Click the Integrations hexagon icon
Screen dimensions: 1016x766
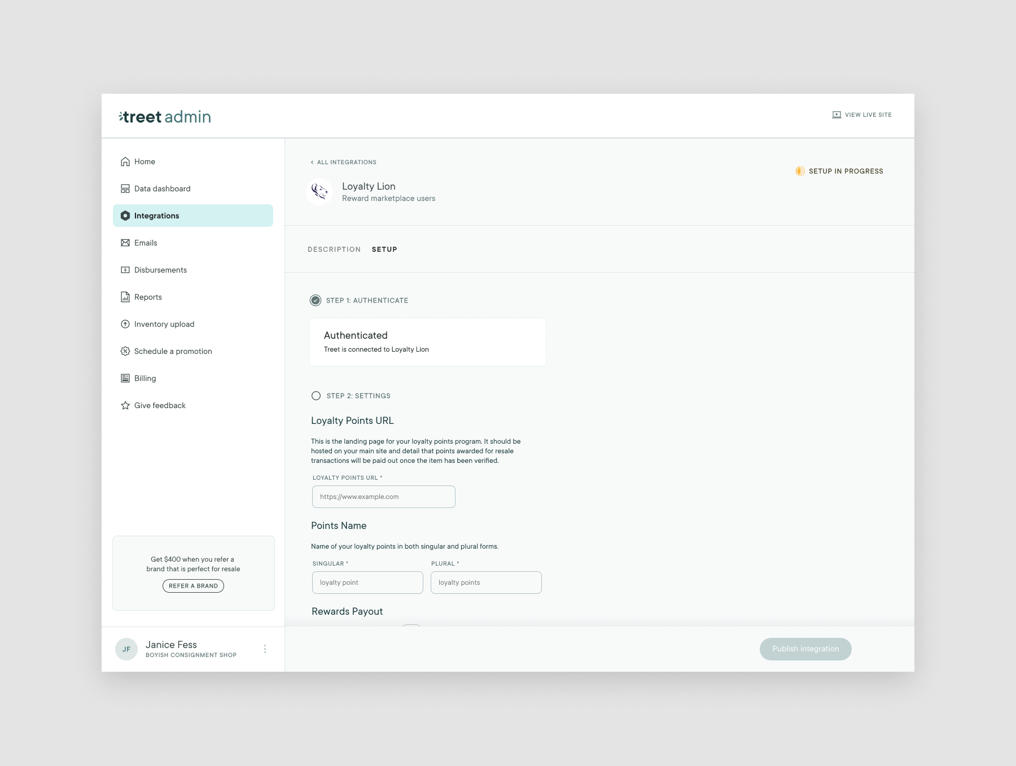pyautogui.click(x=125, y=216)
